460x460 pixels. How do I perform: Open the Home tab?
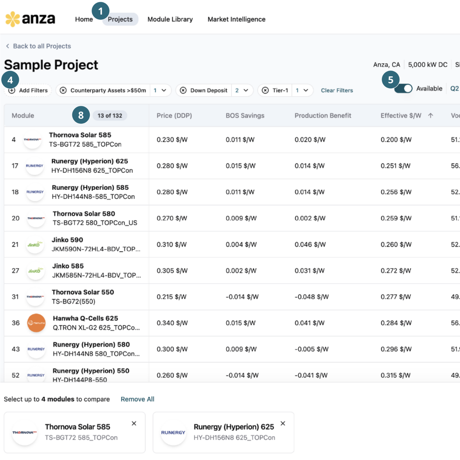point(84,19)
